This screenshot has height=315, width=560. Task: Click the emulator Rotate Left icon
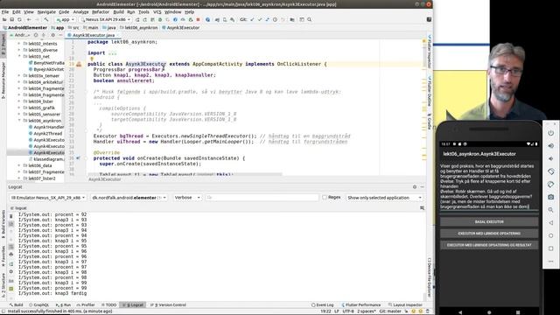550,171
